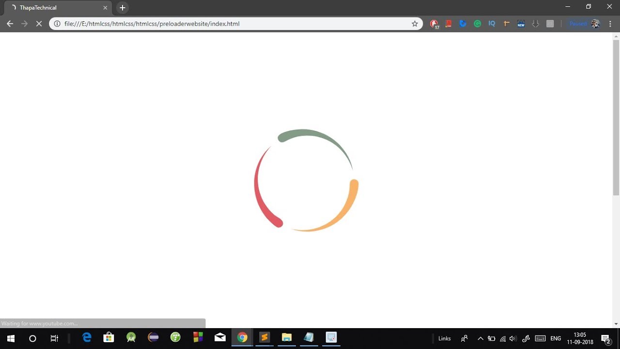Open the grey download arrow extension
The image size is (620, 349).
pos(536,23)
